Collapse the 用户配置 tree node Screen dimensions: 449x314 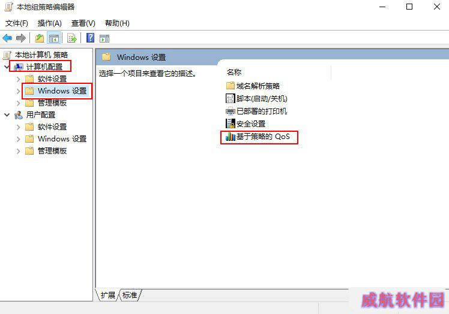(x=7, y=114)
